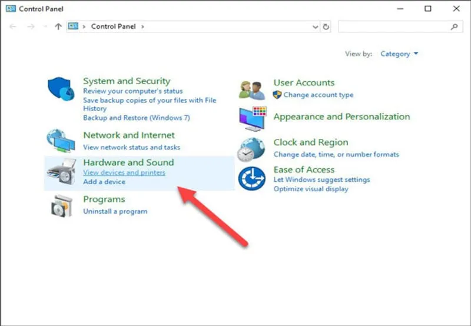Click View devices and printers link
Image resolution: width=471 pixels, height=326 pixels.
coord(124,172)
